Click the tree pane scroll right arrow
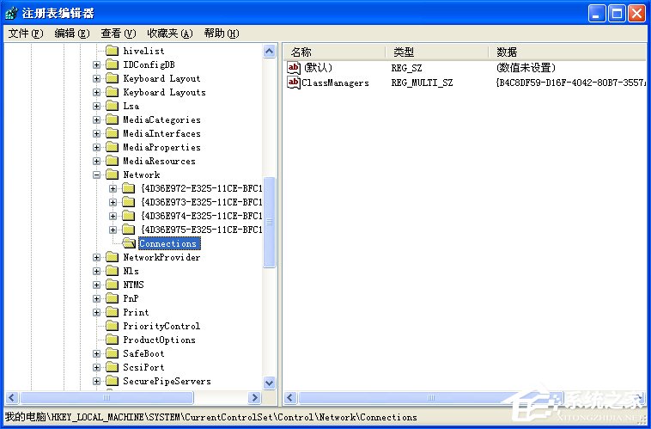Viewport: 651px width, 429px height. [x=254, y=398]
